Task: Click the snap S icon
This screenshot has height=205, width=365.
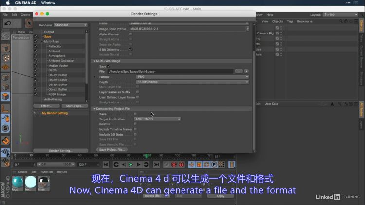Action: tap(5, 128)
